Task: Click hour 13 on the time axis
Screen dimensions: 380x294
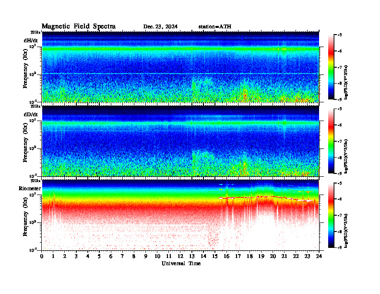Action: click(x=192, y=256)
